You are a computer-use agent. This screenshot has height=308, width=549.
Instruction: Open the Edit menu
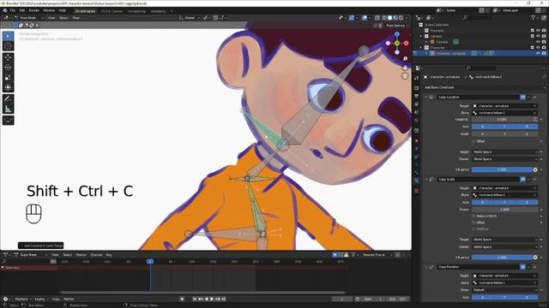click(x=22, y=10)
